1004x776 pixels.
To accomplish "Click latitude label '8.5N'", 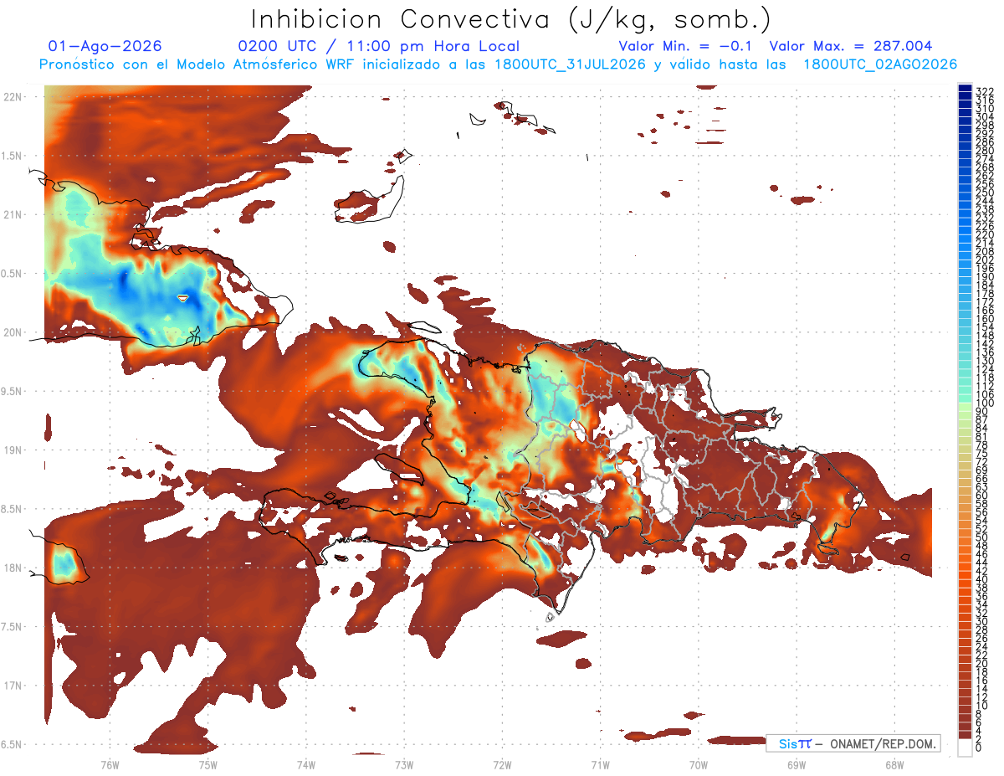I will point(12,509).
